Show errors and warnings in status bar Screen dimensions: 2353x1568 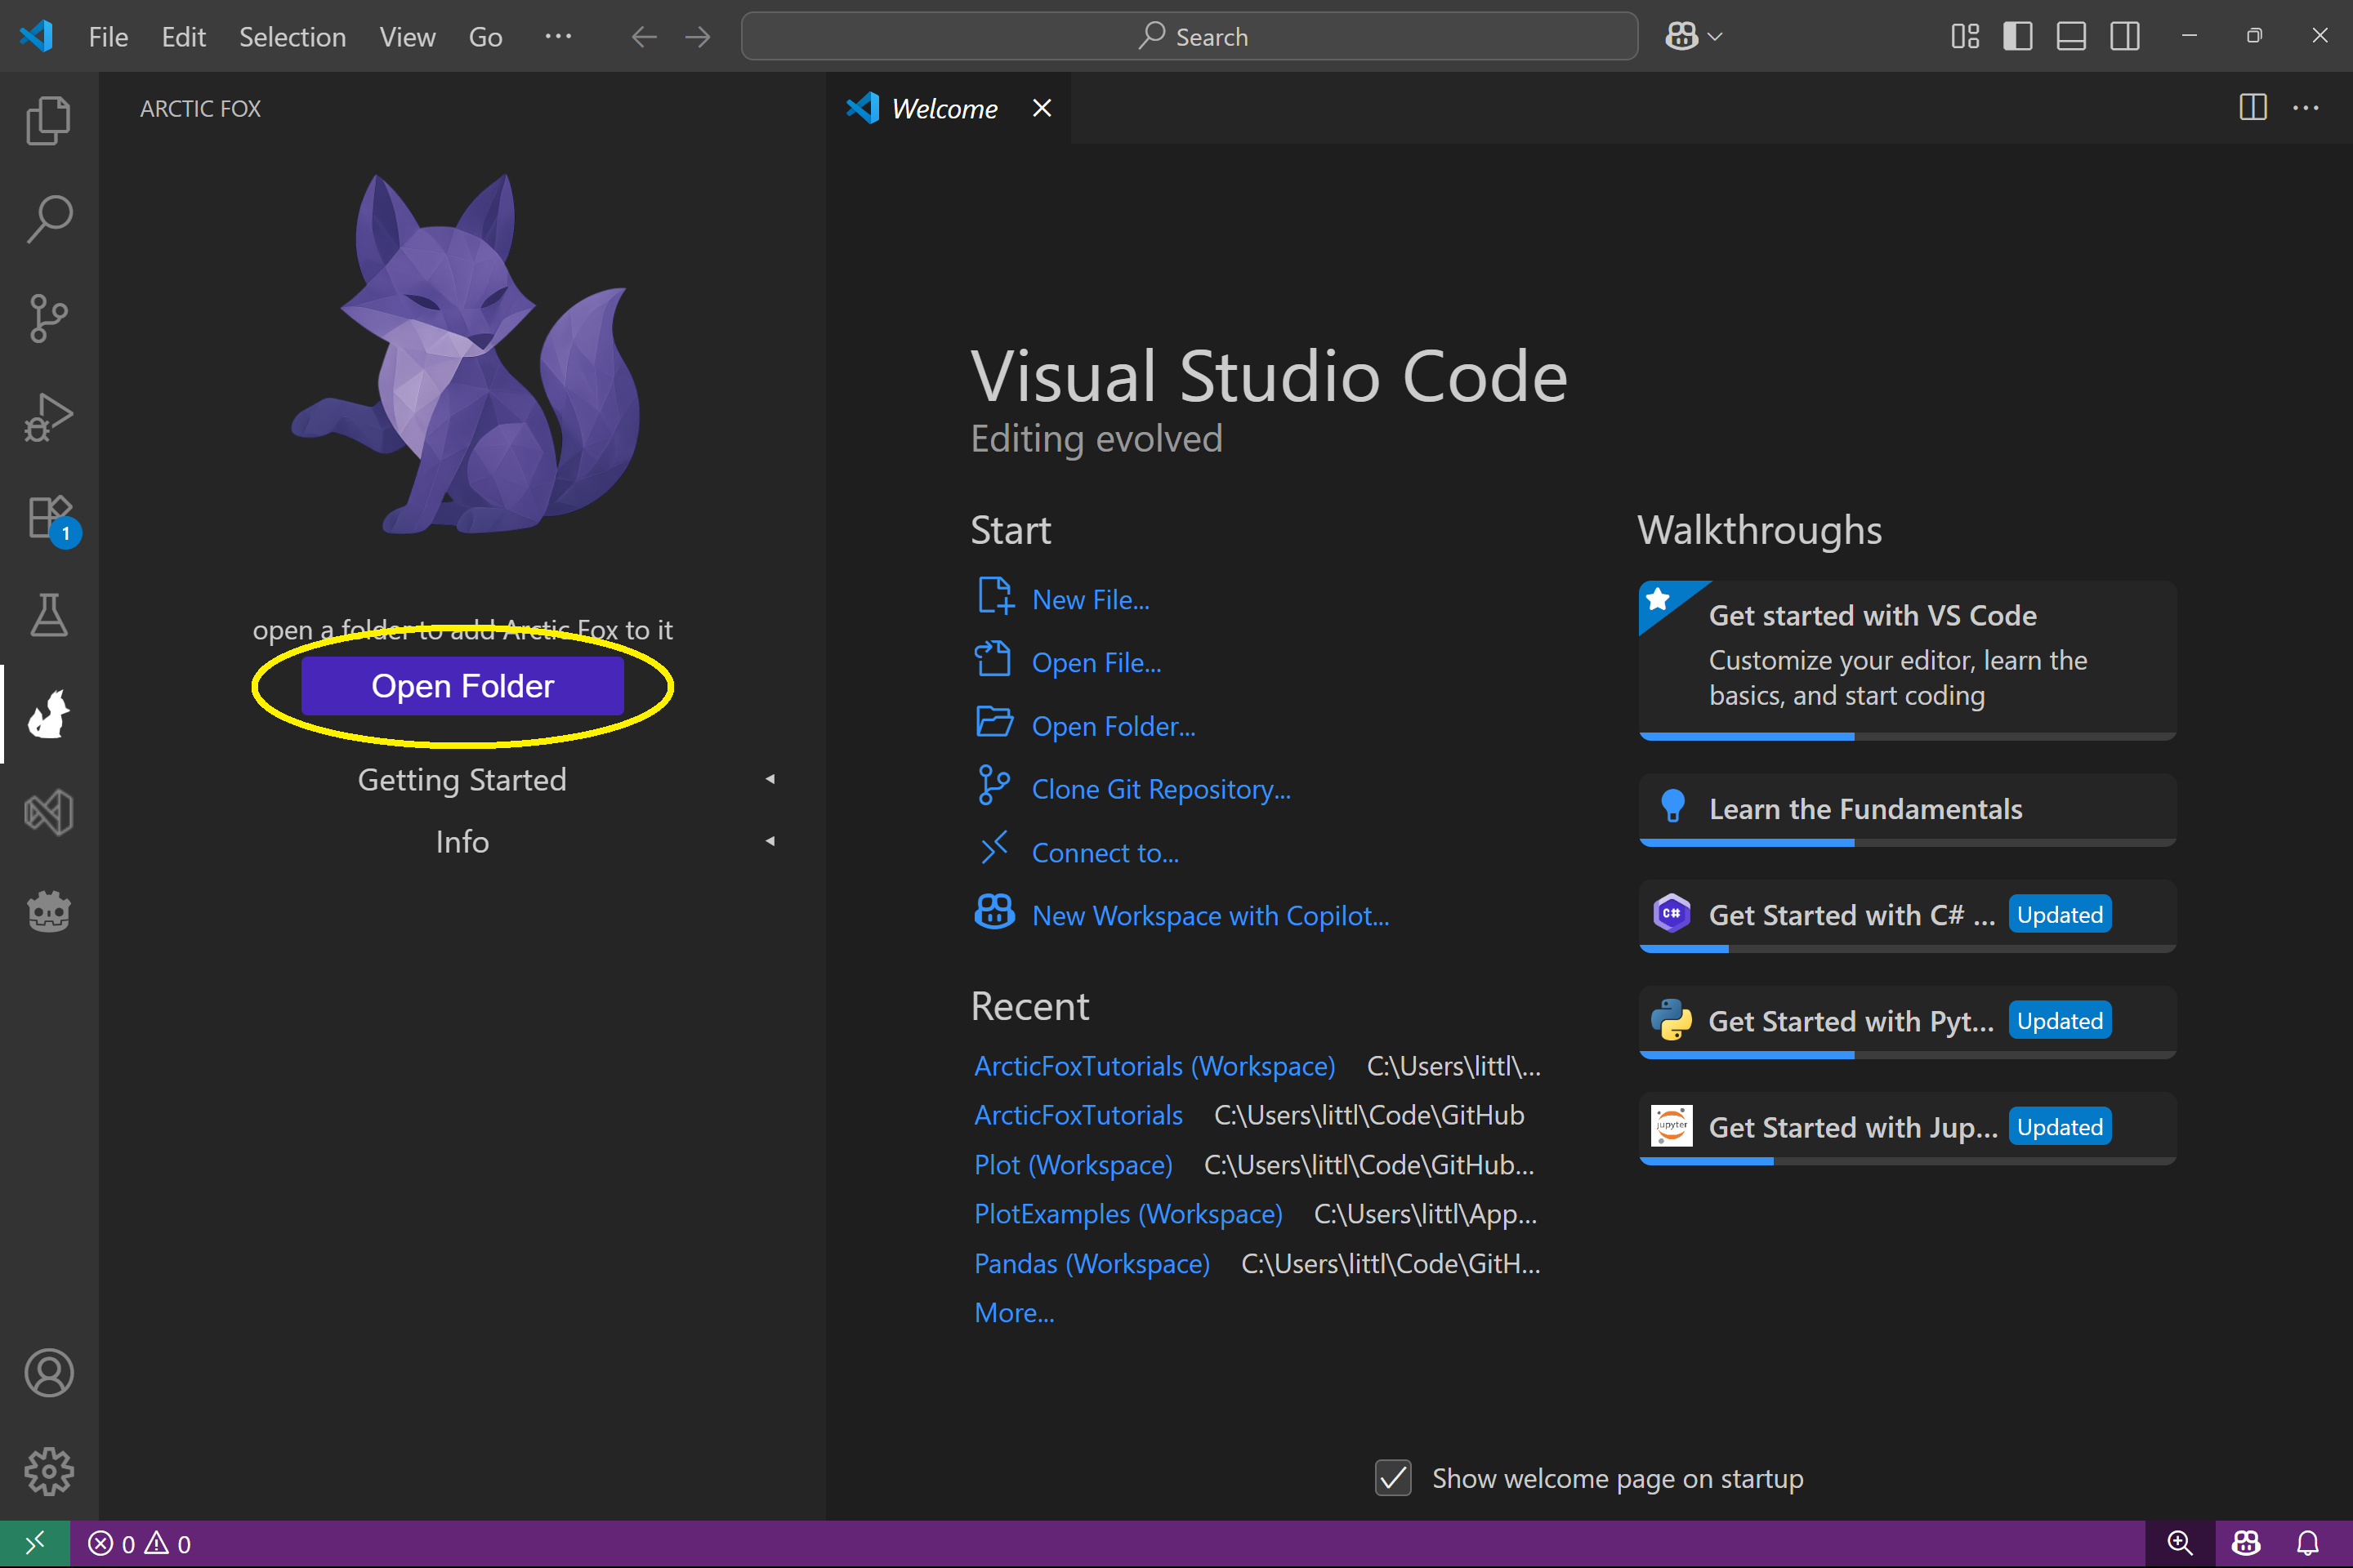[x=140, y=1544]
